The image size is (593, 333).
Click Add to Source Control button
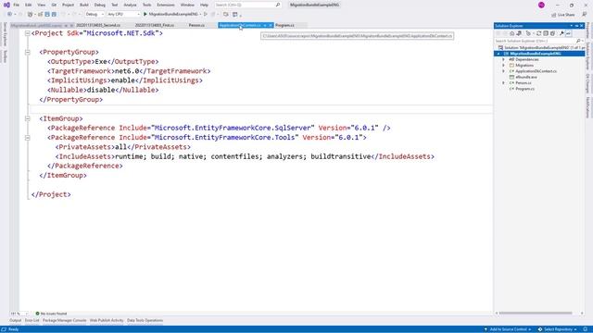tap(508, 329)
